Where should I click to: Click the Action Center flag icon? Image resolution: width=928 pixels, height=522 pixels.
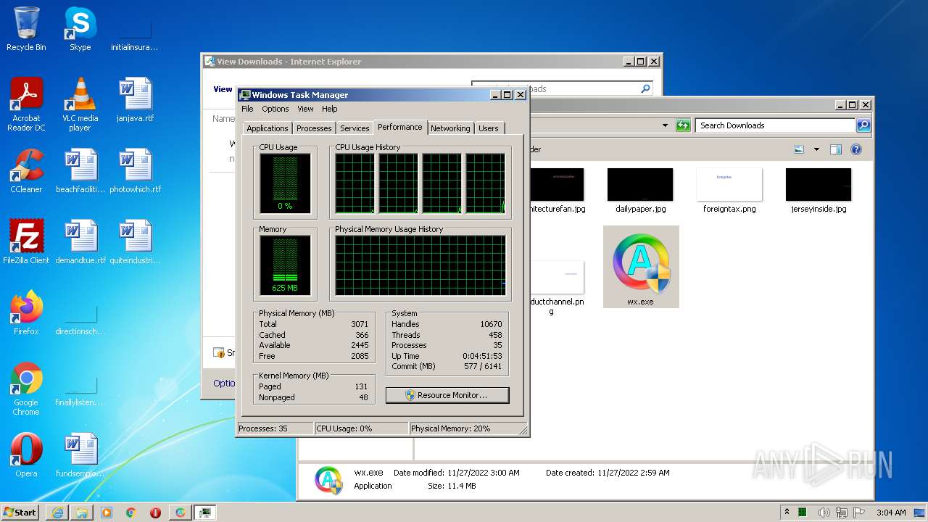click(x=859, y=513)
